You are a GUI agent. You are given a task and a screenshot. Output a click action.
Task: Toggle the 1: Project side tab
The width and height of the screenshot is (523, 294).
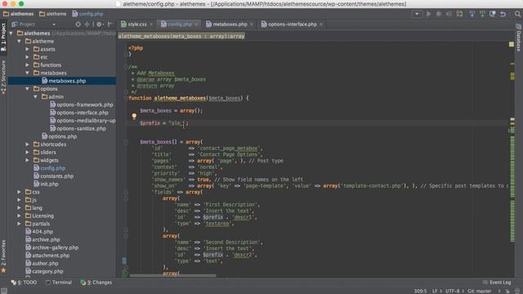coord(3,37)
